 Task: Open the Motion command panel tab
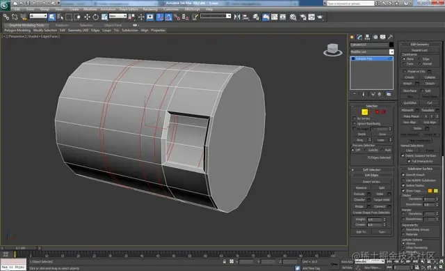[375, 37]
